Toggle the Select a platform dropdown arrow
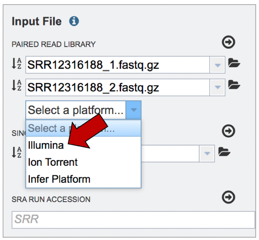This screenshot has width=259, height=240. pyautogui.click(x=134, y=110)
